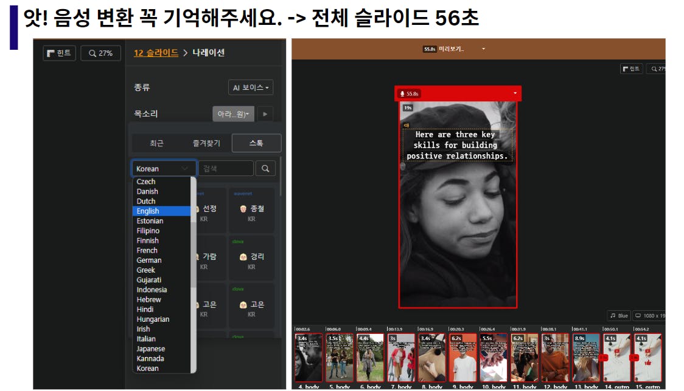Choose Indonesia from the language list
Image resolution: width=684 pixels, height=391 pixels.
coord(161,290)
